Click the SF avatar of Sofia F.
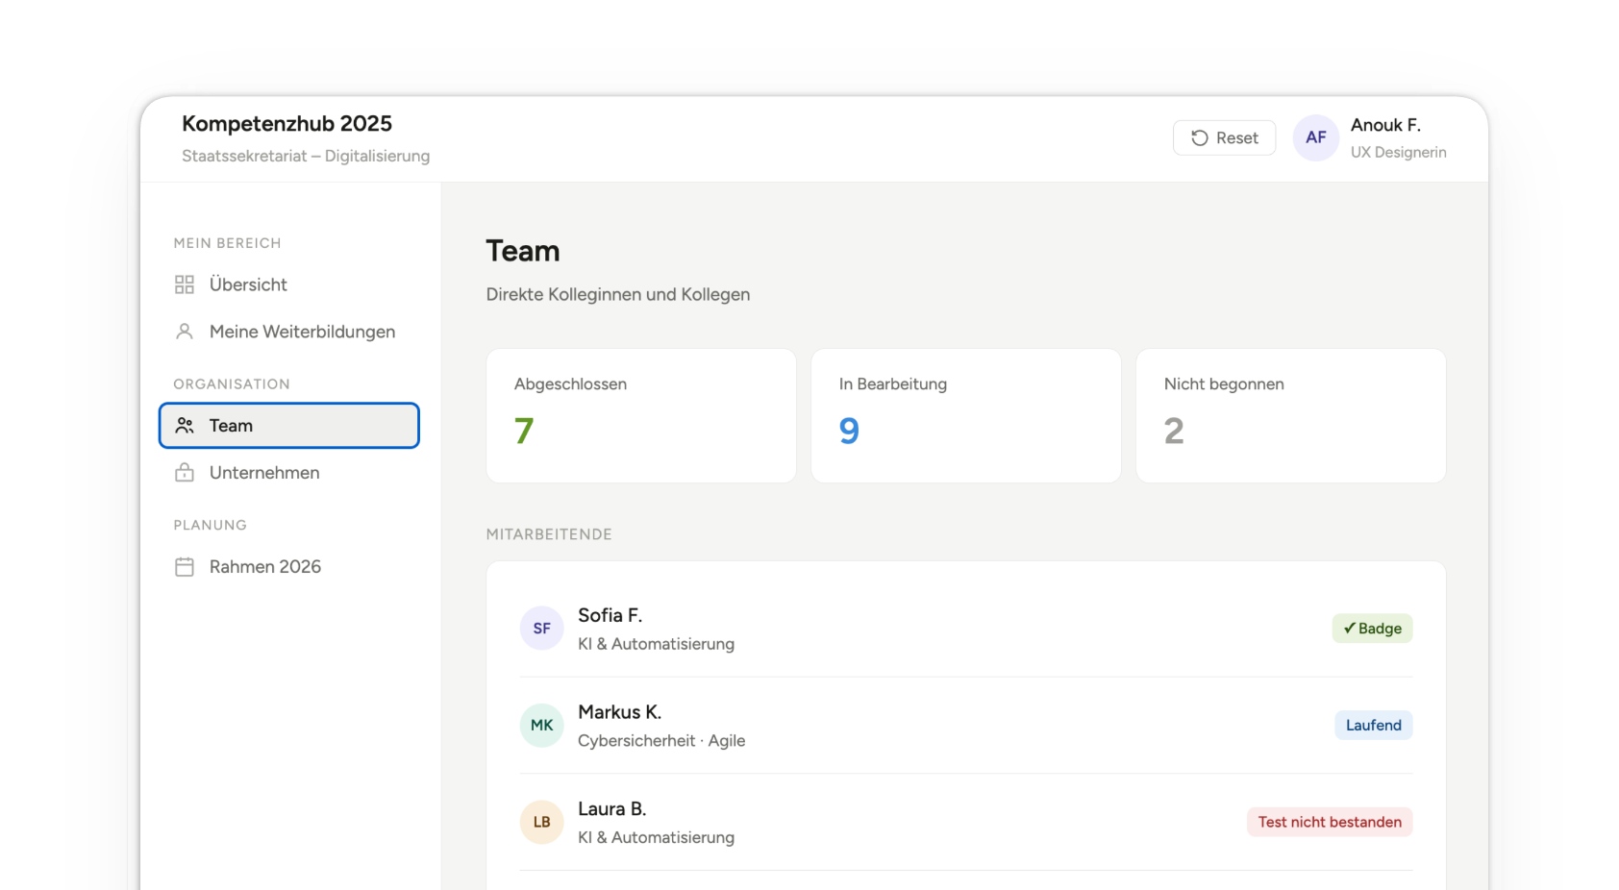Image resolution: width=1619 pixels, height=890 pixels. tap(542, 629)
